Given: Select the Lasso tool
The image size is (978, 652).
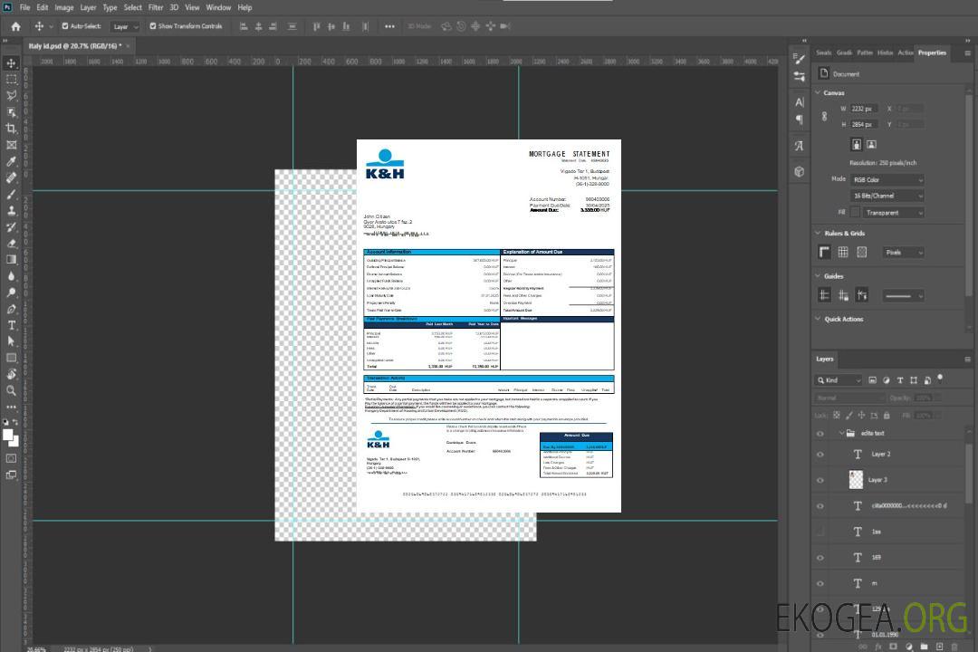Looking at the screenshot, I should [x=11, y=95].
